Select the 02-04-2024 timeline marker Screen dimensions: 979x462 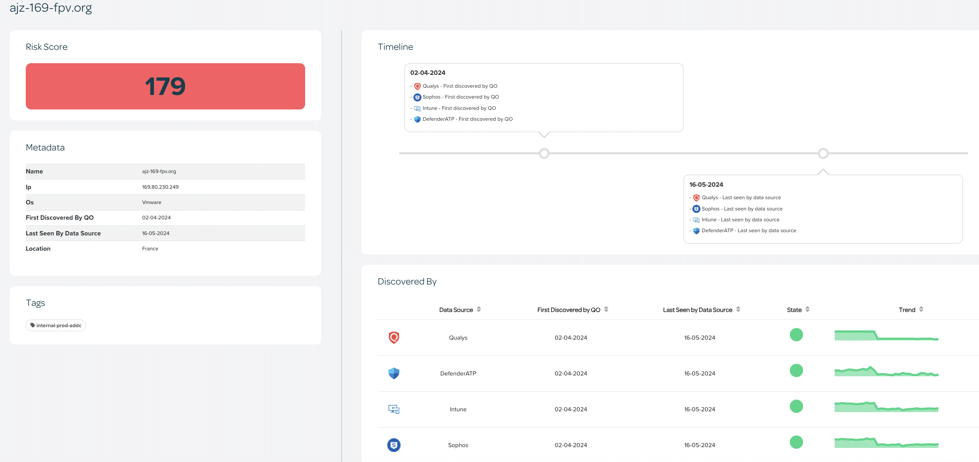[544, 153]
